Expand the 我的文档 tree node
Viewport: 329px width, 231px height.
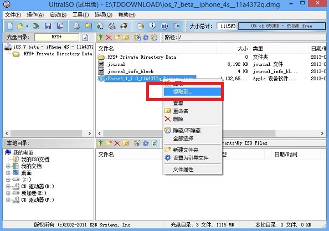(x=8, y=166)
